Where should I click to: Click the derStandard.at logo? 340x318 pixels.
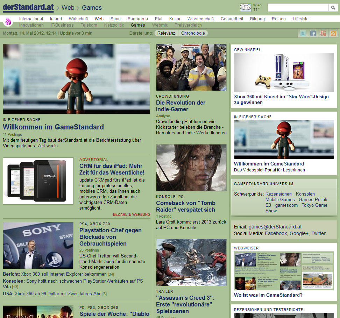(28, 7)
